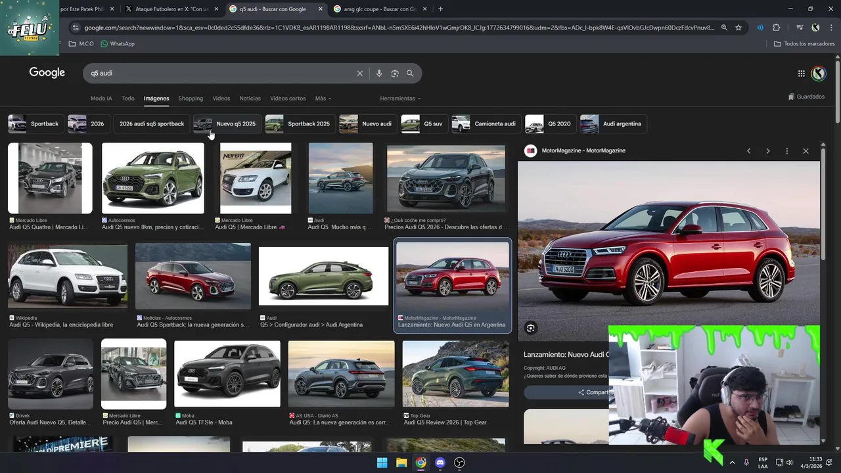This screenshot has height=473, width=841.
Task: Open Chrome media control icon
Action: pyautogui.click(x=800, y=28)
